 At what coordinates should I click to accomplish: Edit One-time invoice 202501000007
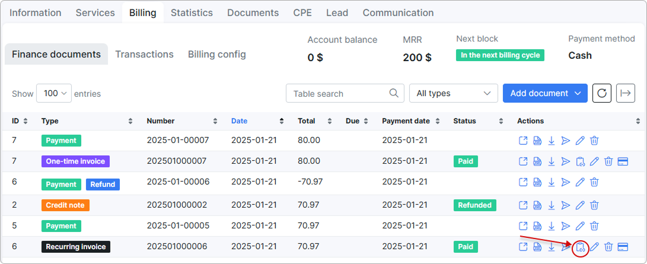[594, 161]
